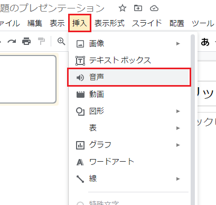This screenshot has height=205, width=216.
Task: Expand the 図形 submenu arrow
Action: (x=178, y=111)
